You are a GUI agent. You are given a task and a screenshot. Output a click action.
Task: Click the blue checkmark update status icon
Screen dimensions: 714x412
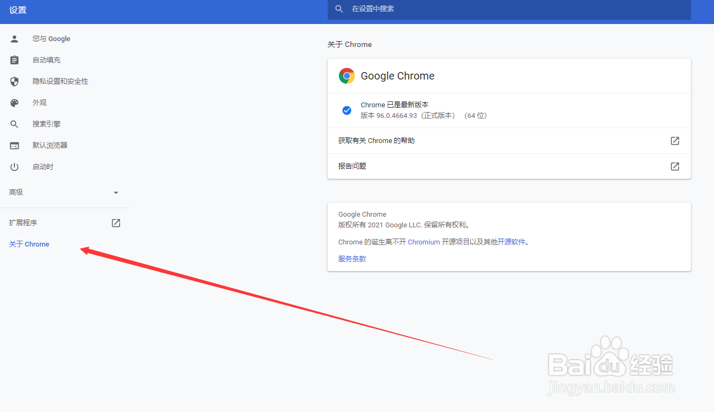pyautogui.click(x=347, y=110)
